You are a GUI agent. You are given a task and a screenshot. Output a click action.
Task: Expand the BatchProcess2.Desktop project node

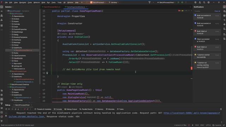click(8, 84)
